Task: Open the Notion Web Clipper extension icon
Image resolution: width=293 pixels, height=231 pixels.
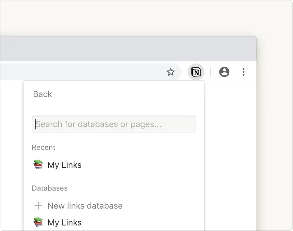Action: [196, 72]
